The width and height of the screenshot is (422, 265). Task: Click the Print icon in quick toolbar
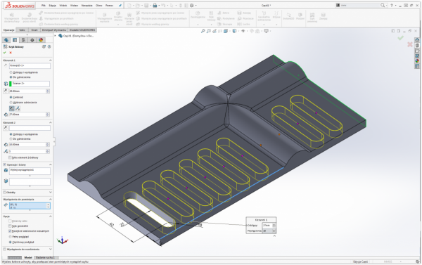155,6
